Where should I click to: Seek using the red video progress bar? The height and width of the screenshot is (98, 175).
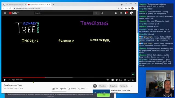24,78
